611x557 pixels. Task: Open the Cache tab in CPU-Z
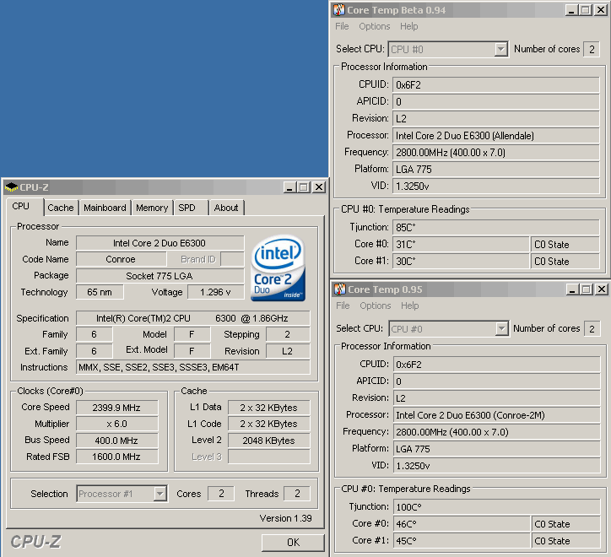(x=61, y=208)
